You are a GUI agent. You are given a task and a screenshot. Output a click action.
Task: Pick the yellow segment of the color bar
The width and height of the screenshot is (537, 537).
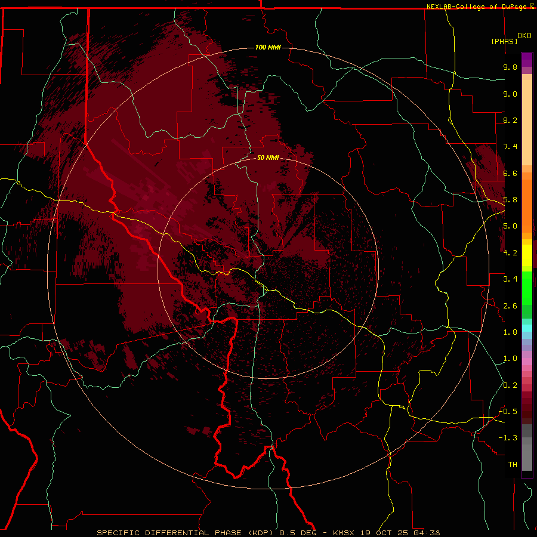527,255
